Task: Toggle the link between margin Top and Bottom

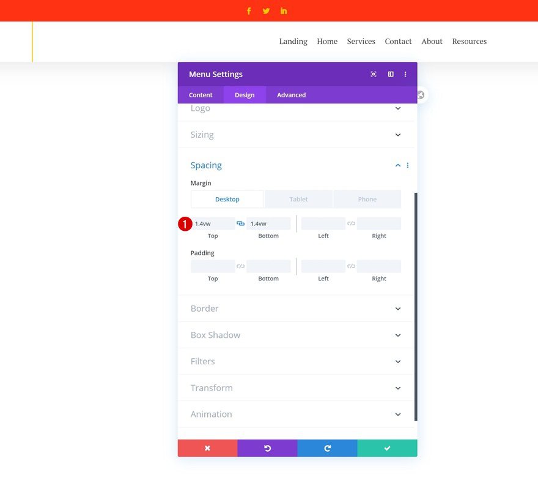Action: point(240,223)
